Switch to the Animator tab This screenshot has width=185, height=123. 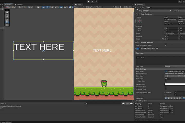(x=19, y=5)
